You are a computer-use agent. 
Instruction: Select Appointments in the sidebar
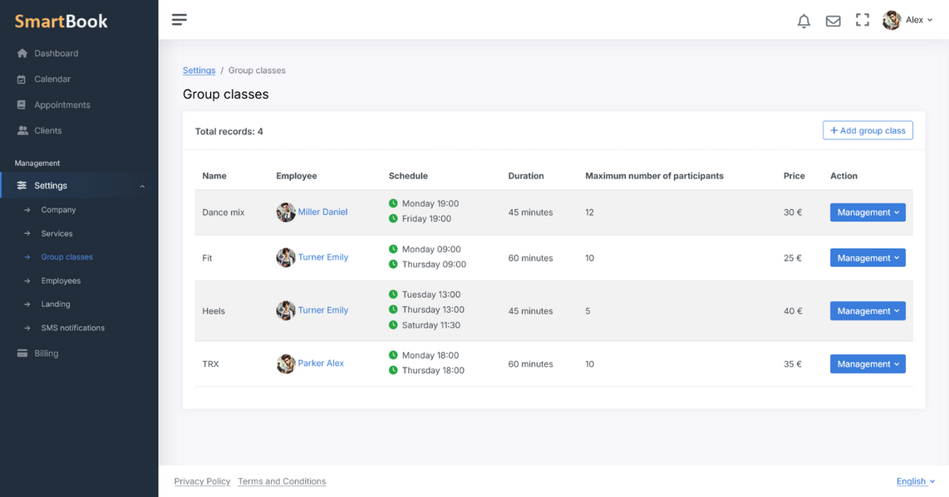pos(61,105)
